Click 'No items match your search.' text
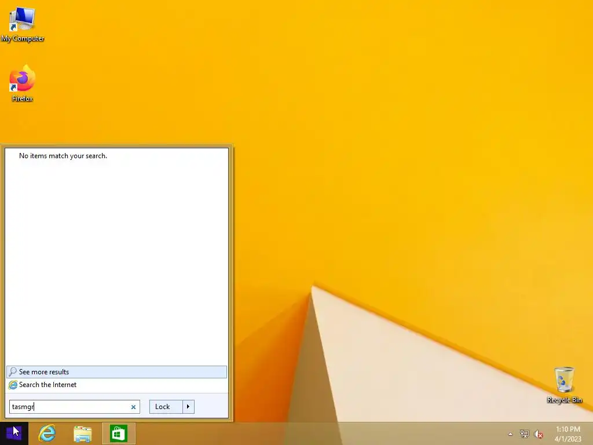Image resolution: width=593 pixels, height=445 pixels. (63, 156)
